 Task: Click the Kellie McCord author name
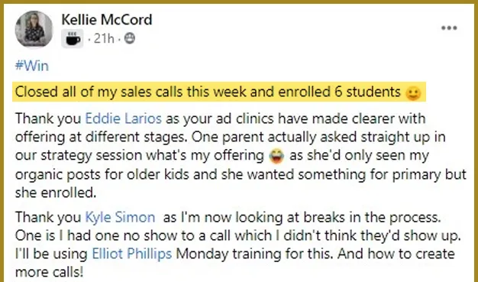pos(106,20)
